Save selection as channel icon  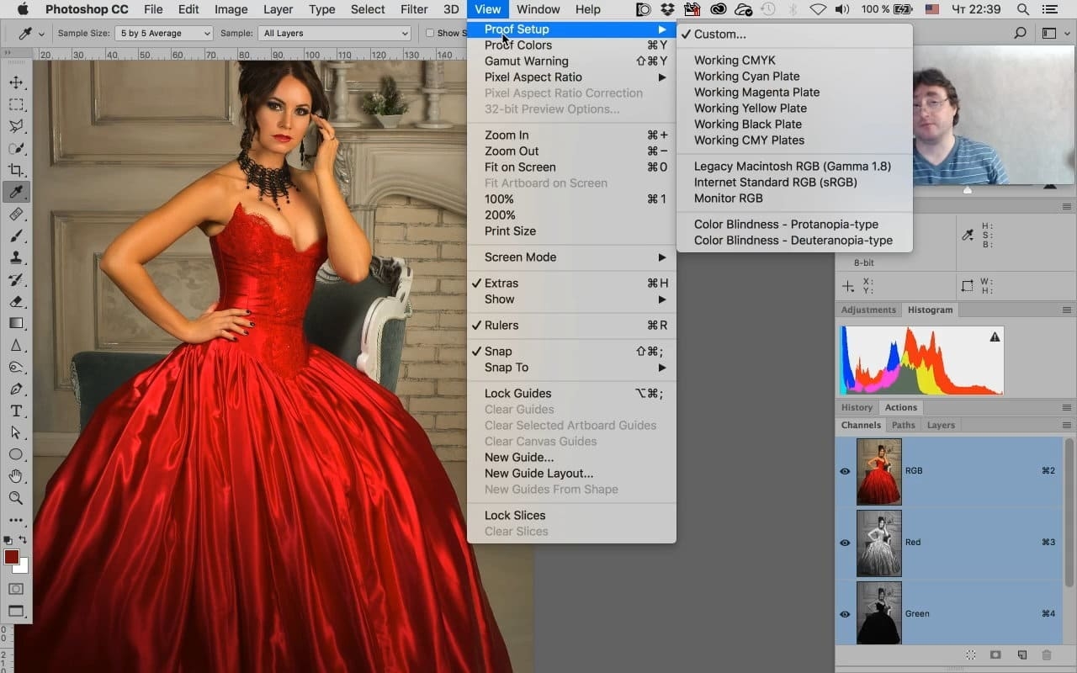995,655
